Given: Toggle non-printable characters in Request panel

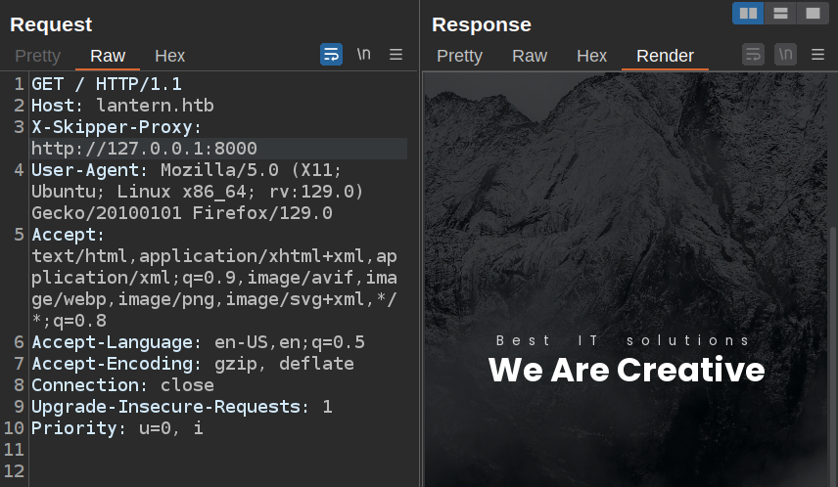Looking at the screenshot, I should [x=363, y=55].
